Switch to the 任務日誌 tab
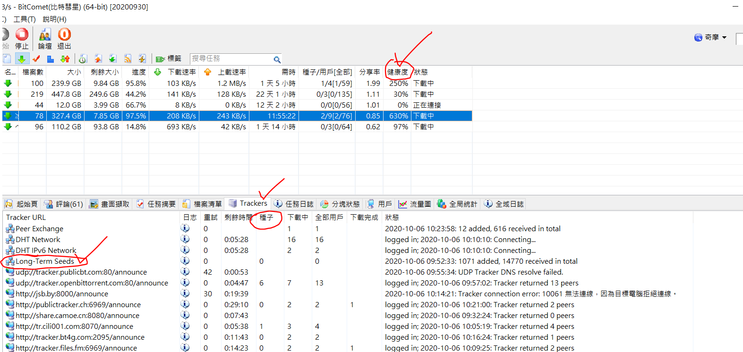743x352 pixels. click(x=294, y=204)
